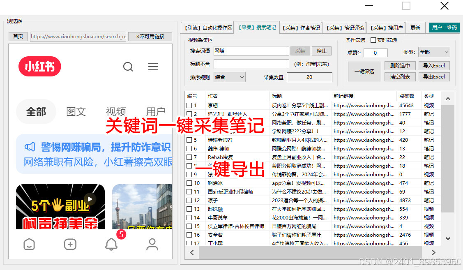
Task: Check row 12 checkbox for 凉子
Action: coord(189,200)
